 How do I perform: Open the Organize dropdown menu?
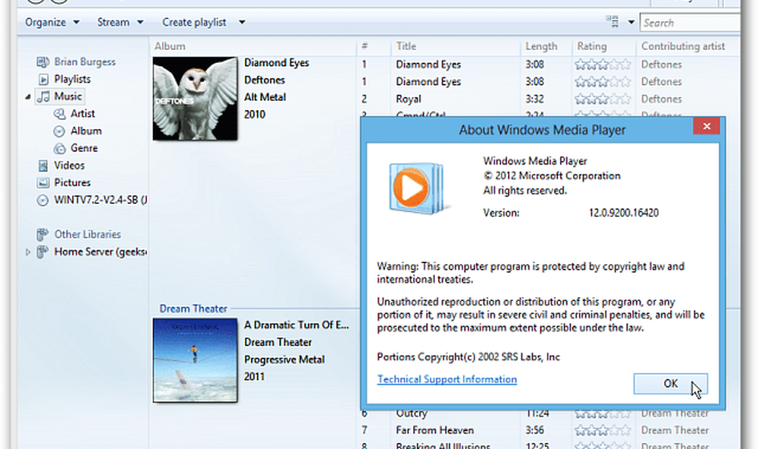tap(52, 22)
